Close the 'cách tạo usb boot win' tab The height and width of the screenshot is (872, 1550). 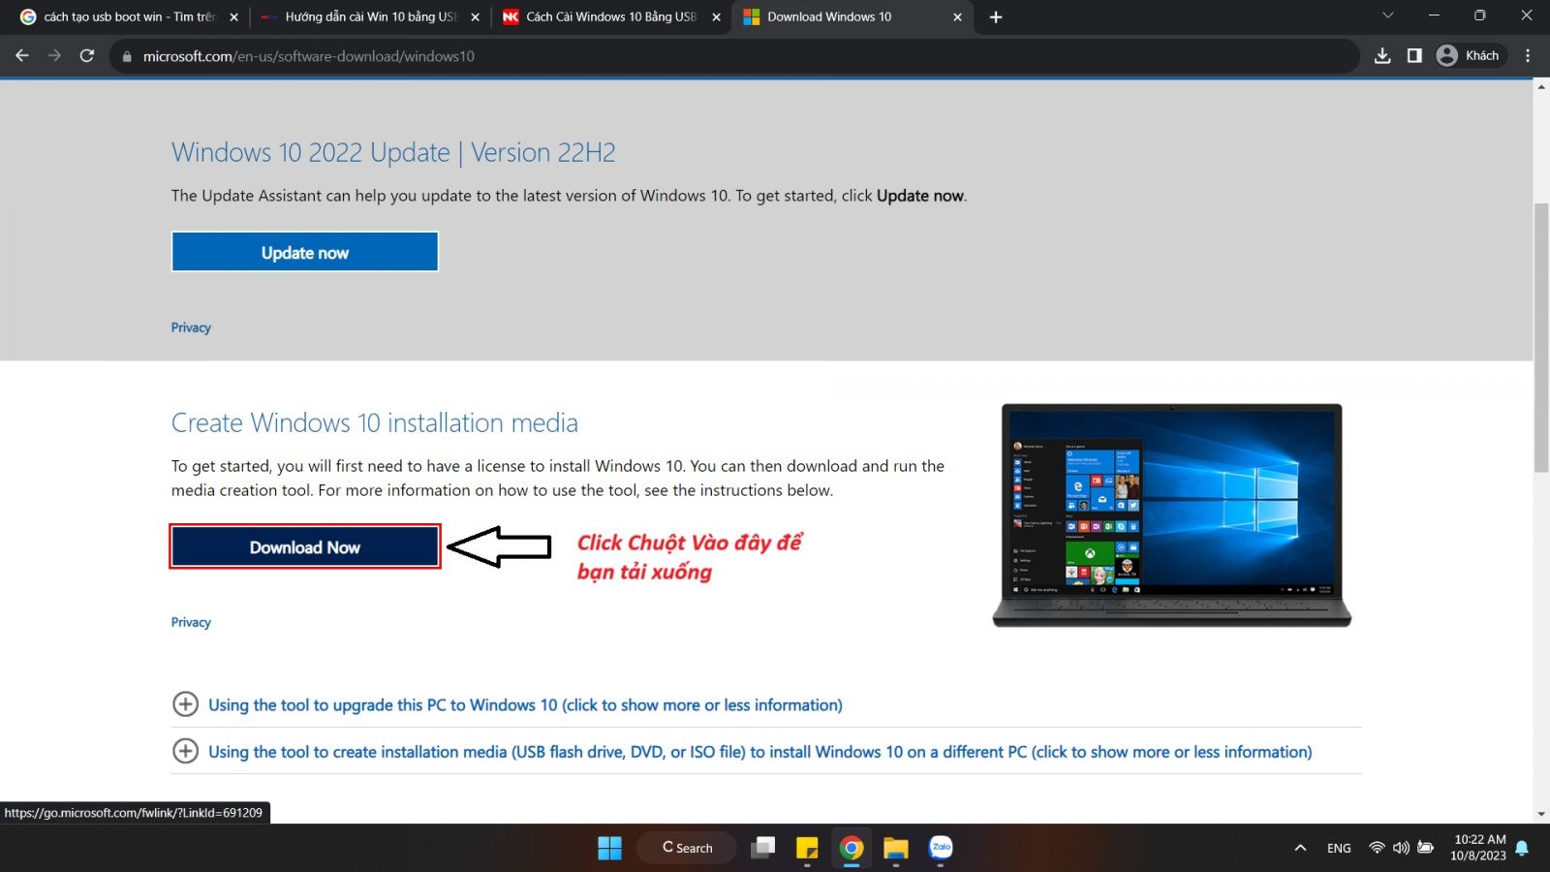coord(233,16)
